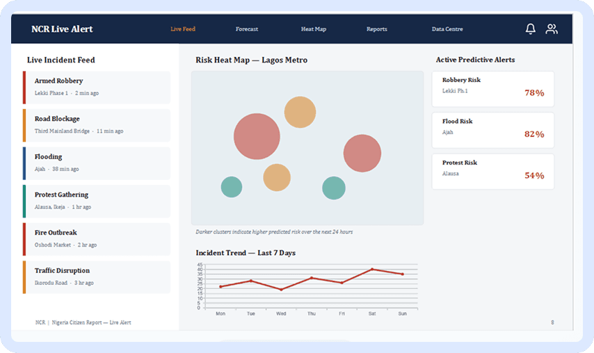This screenshot has height=353, width=594.
Task: Click the Tue data point on trend chart
Action: click(251, 281)
